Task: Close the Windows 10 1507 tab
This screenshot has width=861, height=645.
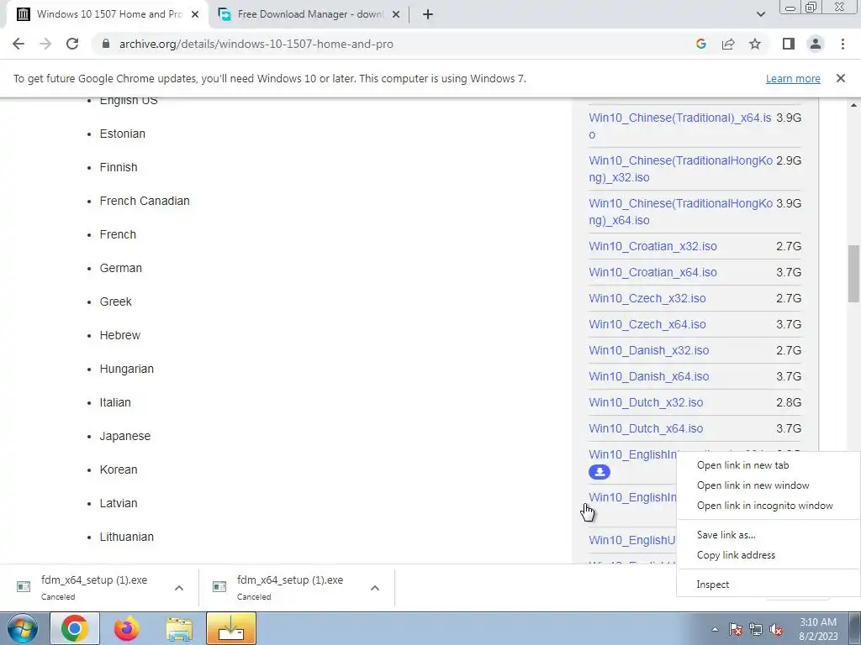Action: pyautogui.click(x=195, y=14)
